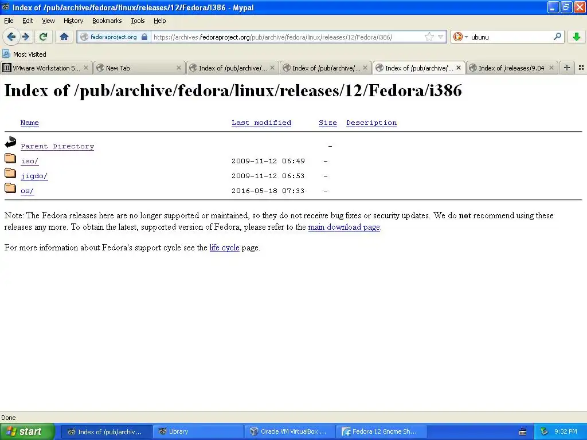Sort listing by Last modified column
This screenshot has width=587, height=440.
click(x=261, y=123)
